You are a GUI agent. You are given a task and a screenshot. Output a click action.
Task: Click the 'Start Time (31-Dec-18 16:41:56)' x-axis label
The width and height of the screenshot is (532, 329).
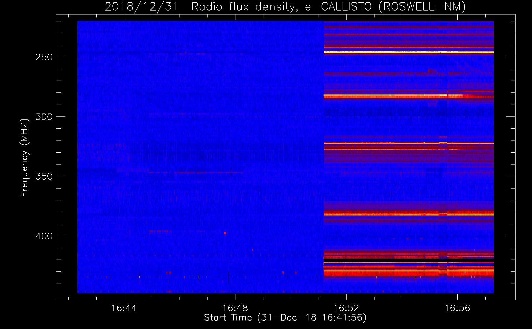click(285, 318)
